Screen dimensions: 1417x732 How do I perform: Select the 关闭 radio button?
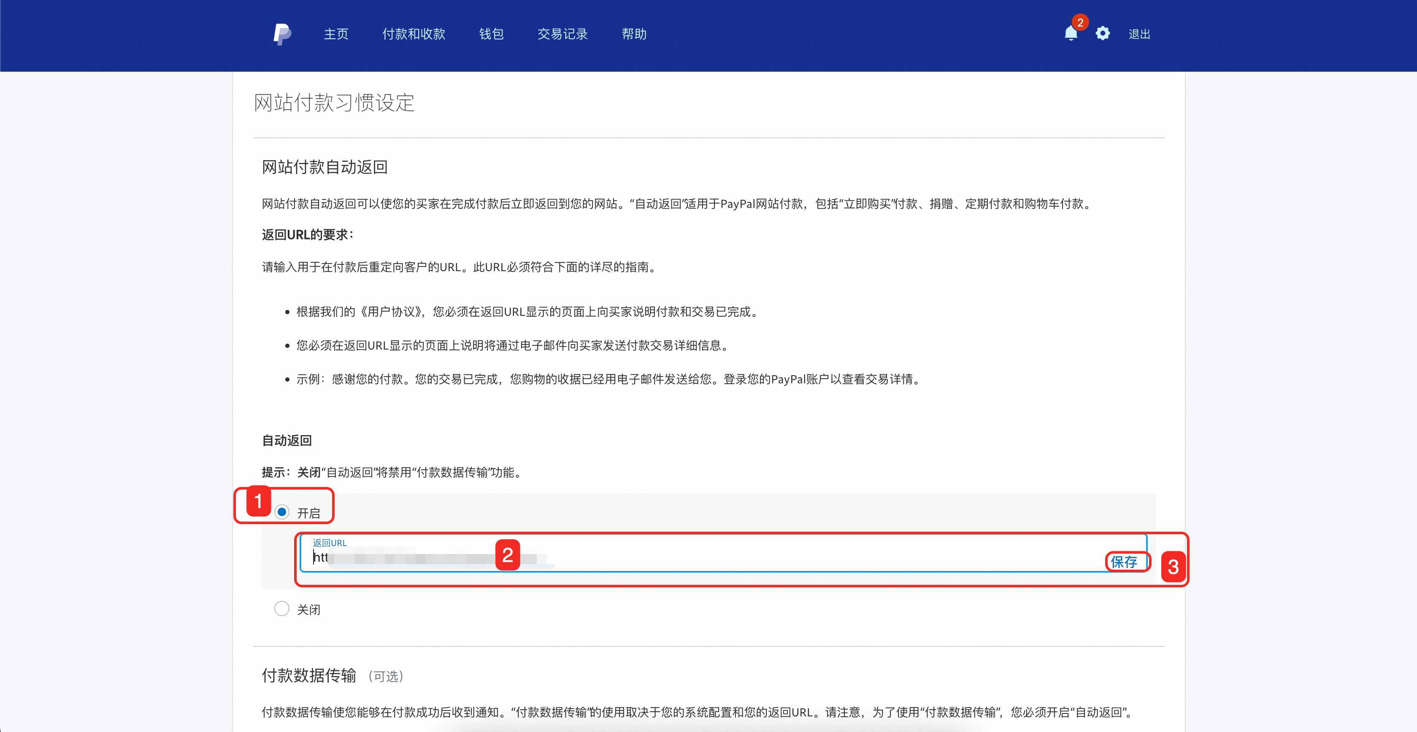coord(282,608)
